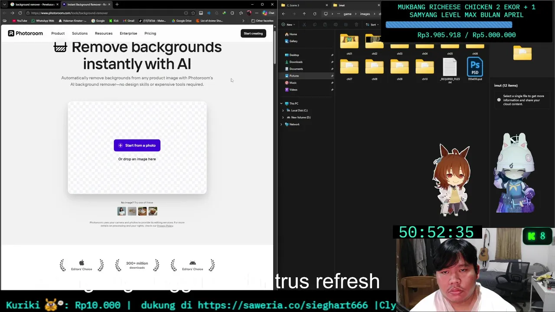
Task: Click the browser forward arrow
Action: point(12,13)
